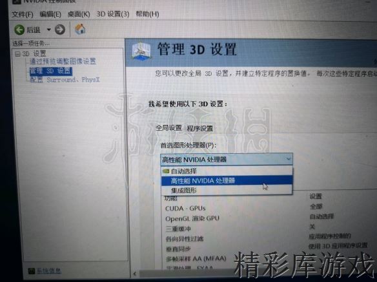Select the 垂直同步 feature row
Viewport: 377px width, 282px height.
178,249
